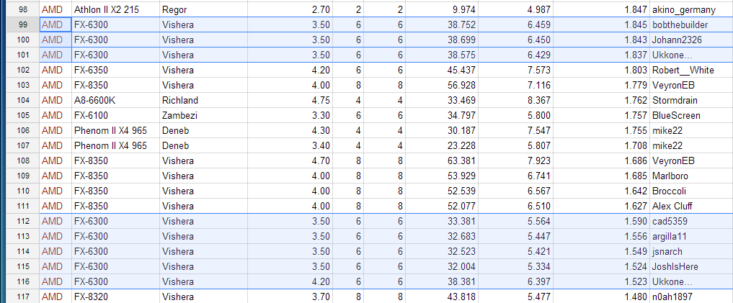The height and width of the screenshot is (303, 733).
Task: Click the 'Ukkone...' cell in row 116
Action: pos(691,281)
